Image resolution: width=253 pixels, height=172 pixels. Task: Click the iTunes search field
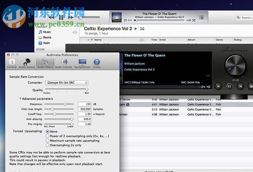[x=244, y=17]
